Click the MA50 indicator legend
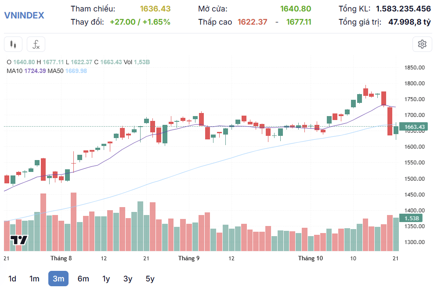This screenshot has width=434, height=288. 67,71
